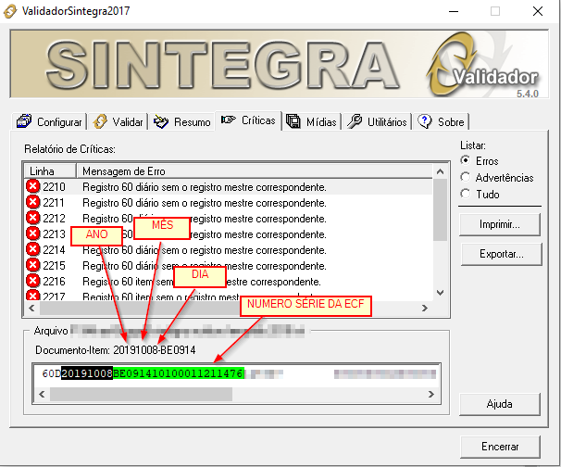Close the ValidadorSintegra2017 window
561x467 pixels.
click(x=538, y=11)
